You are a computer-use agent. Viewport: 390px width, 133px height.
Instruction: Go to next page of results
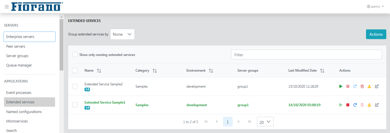(239, 122)
